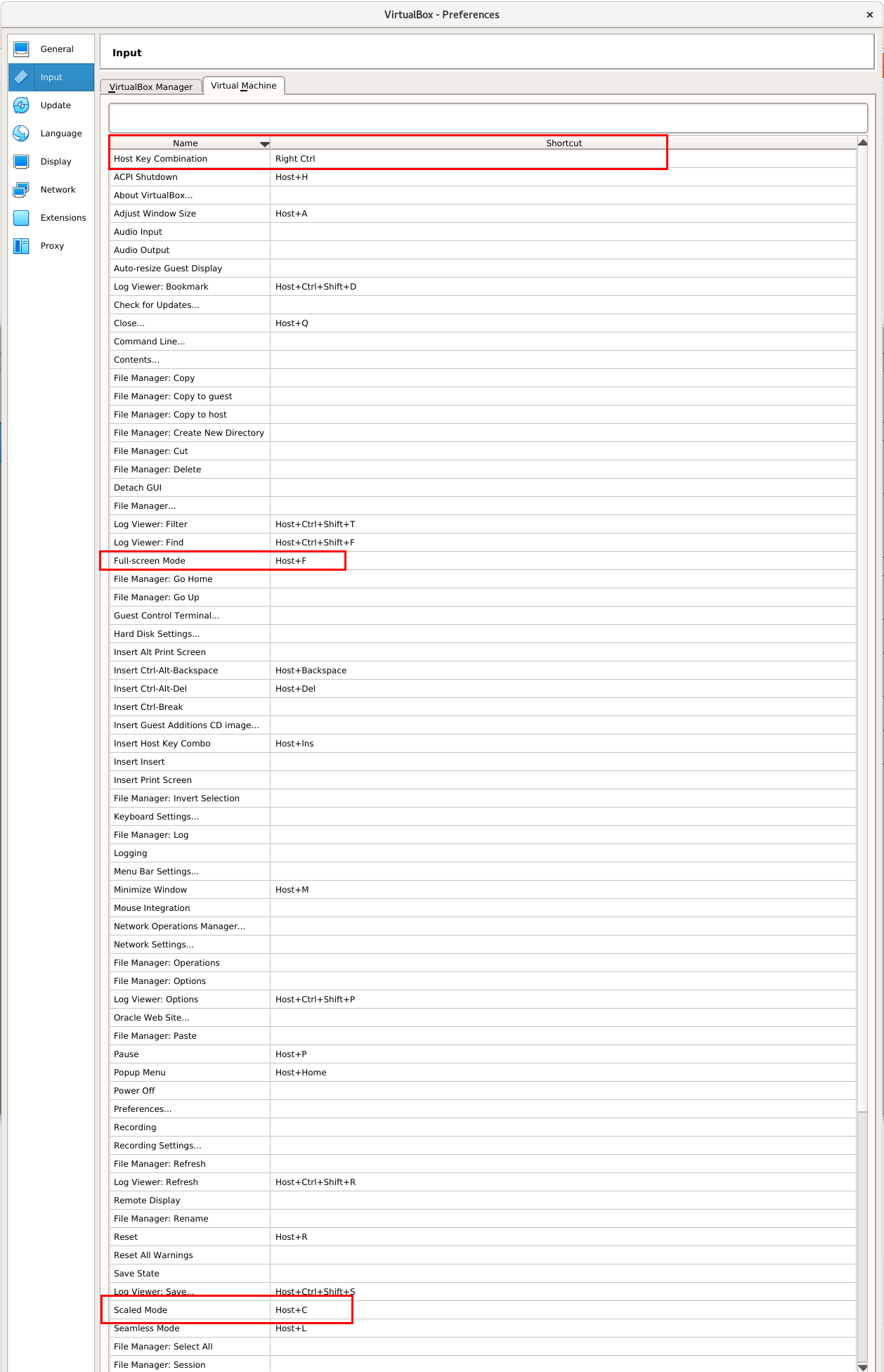Click the scrollbar up arrow
Viewport: 884px width, 1372px height.
click(x=863, y=142)
